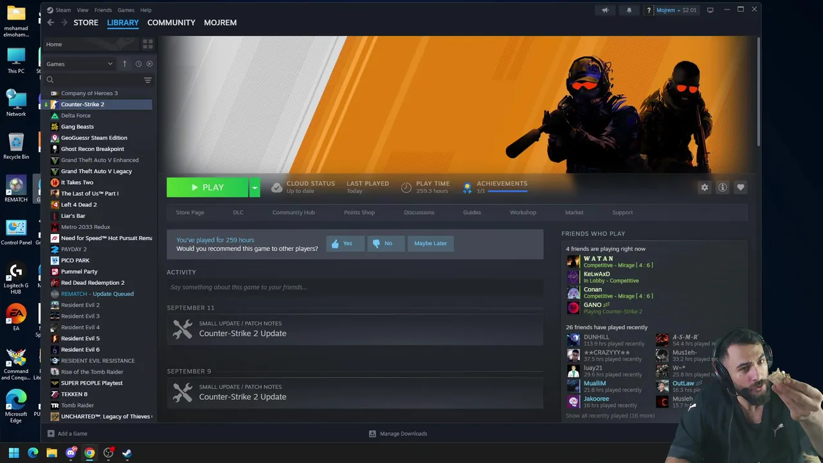
Task: Open the notifications bell icon
Action: [629, 10]
